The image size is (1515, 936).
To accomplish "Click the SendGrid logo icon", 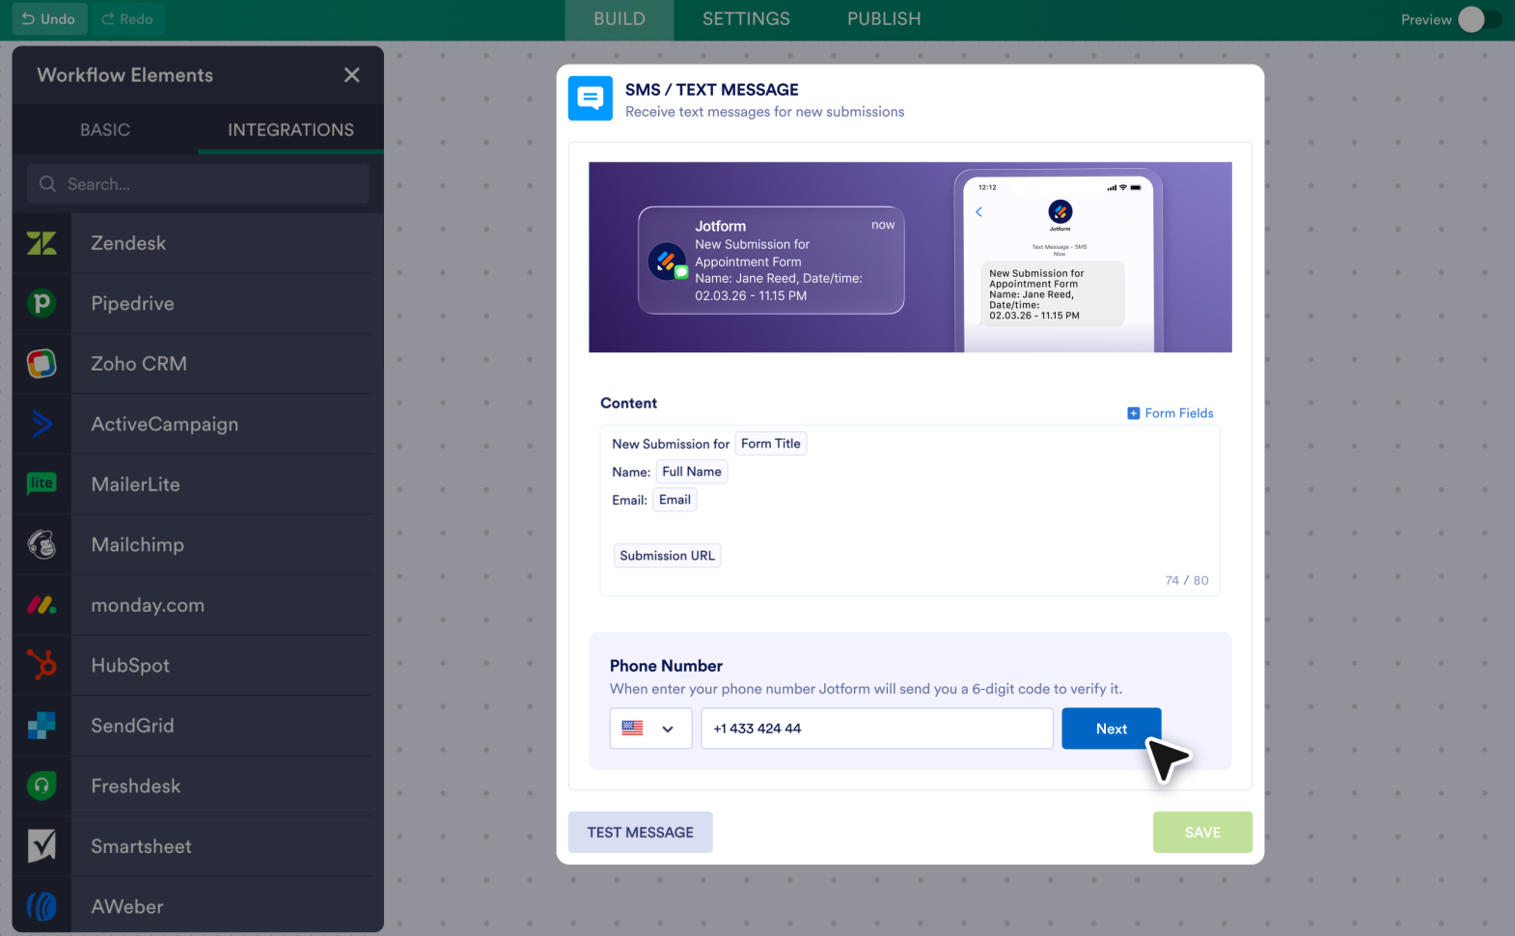I will pos(41,726).
